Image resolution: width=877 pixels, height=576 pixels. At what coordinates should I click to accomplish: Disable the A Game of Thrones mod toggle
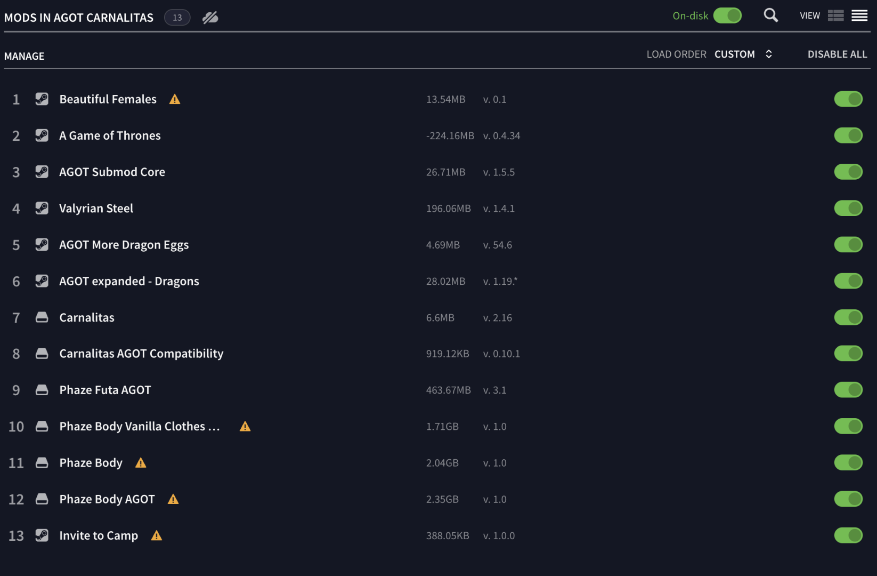[x=848, y=135]
